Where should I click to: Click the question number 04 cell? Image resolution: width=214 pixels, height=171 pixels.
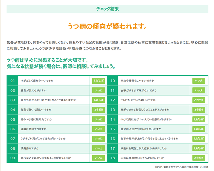coord(12,110)
